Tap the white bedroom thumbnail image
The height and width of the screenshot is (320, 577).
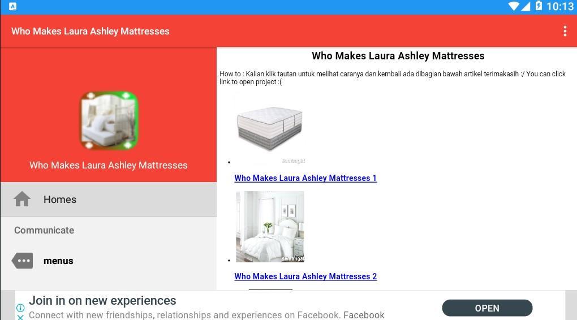pos(270,227)
